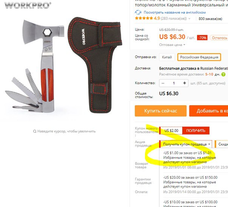
Task: Click the green delivery time help icon
Action: (x=223, y=74)
